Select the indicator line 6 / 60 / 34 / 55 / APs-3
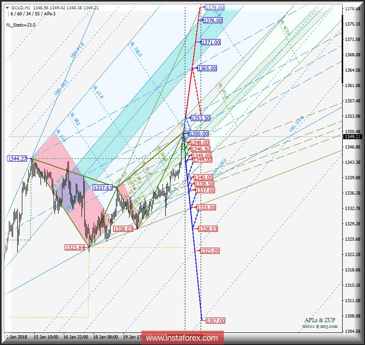Image resolution: width=365 pixels, height=345 pixels. (33, 14)
